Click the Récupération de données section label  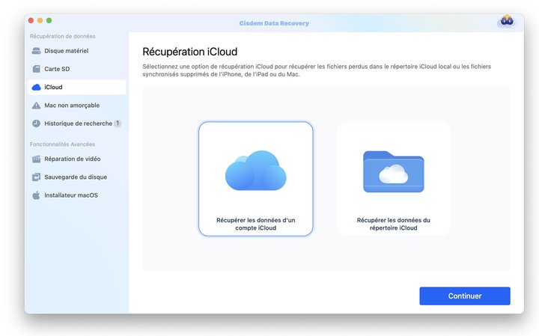tap(63, 36)
